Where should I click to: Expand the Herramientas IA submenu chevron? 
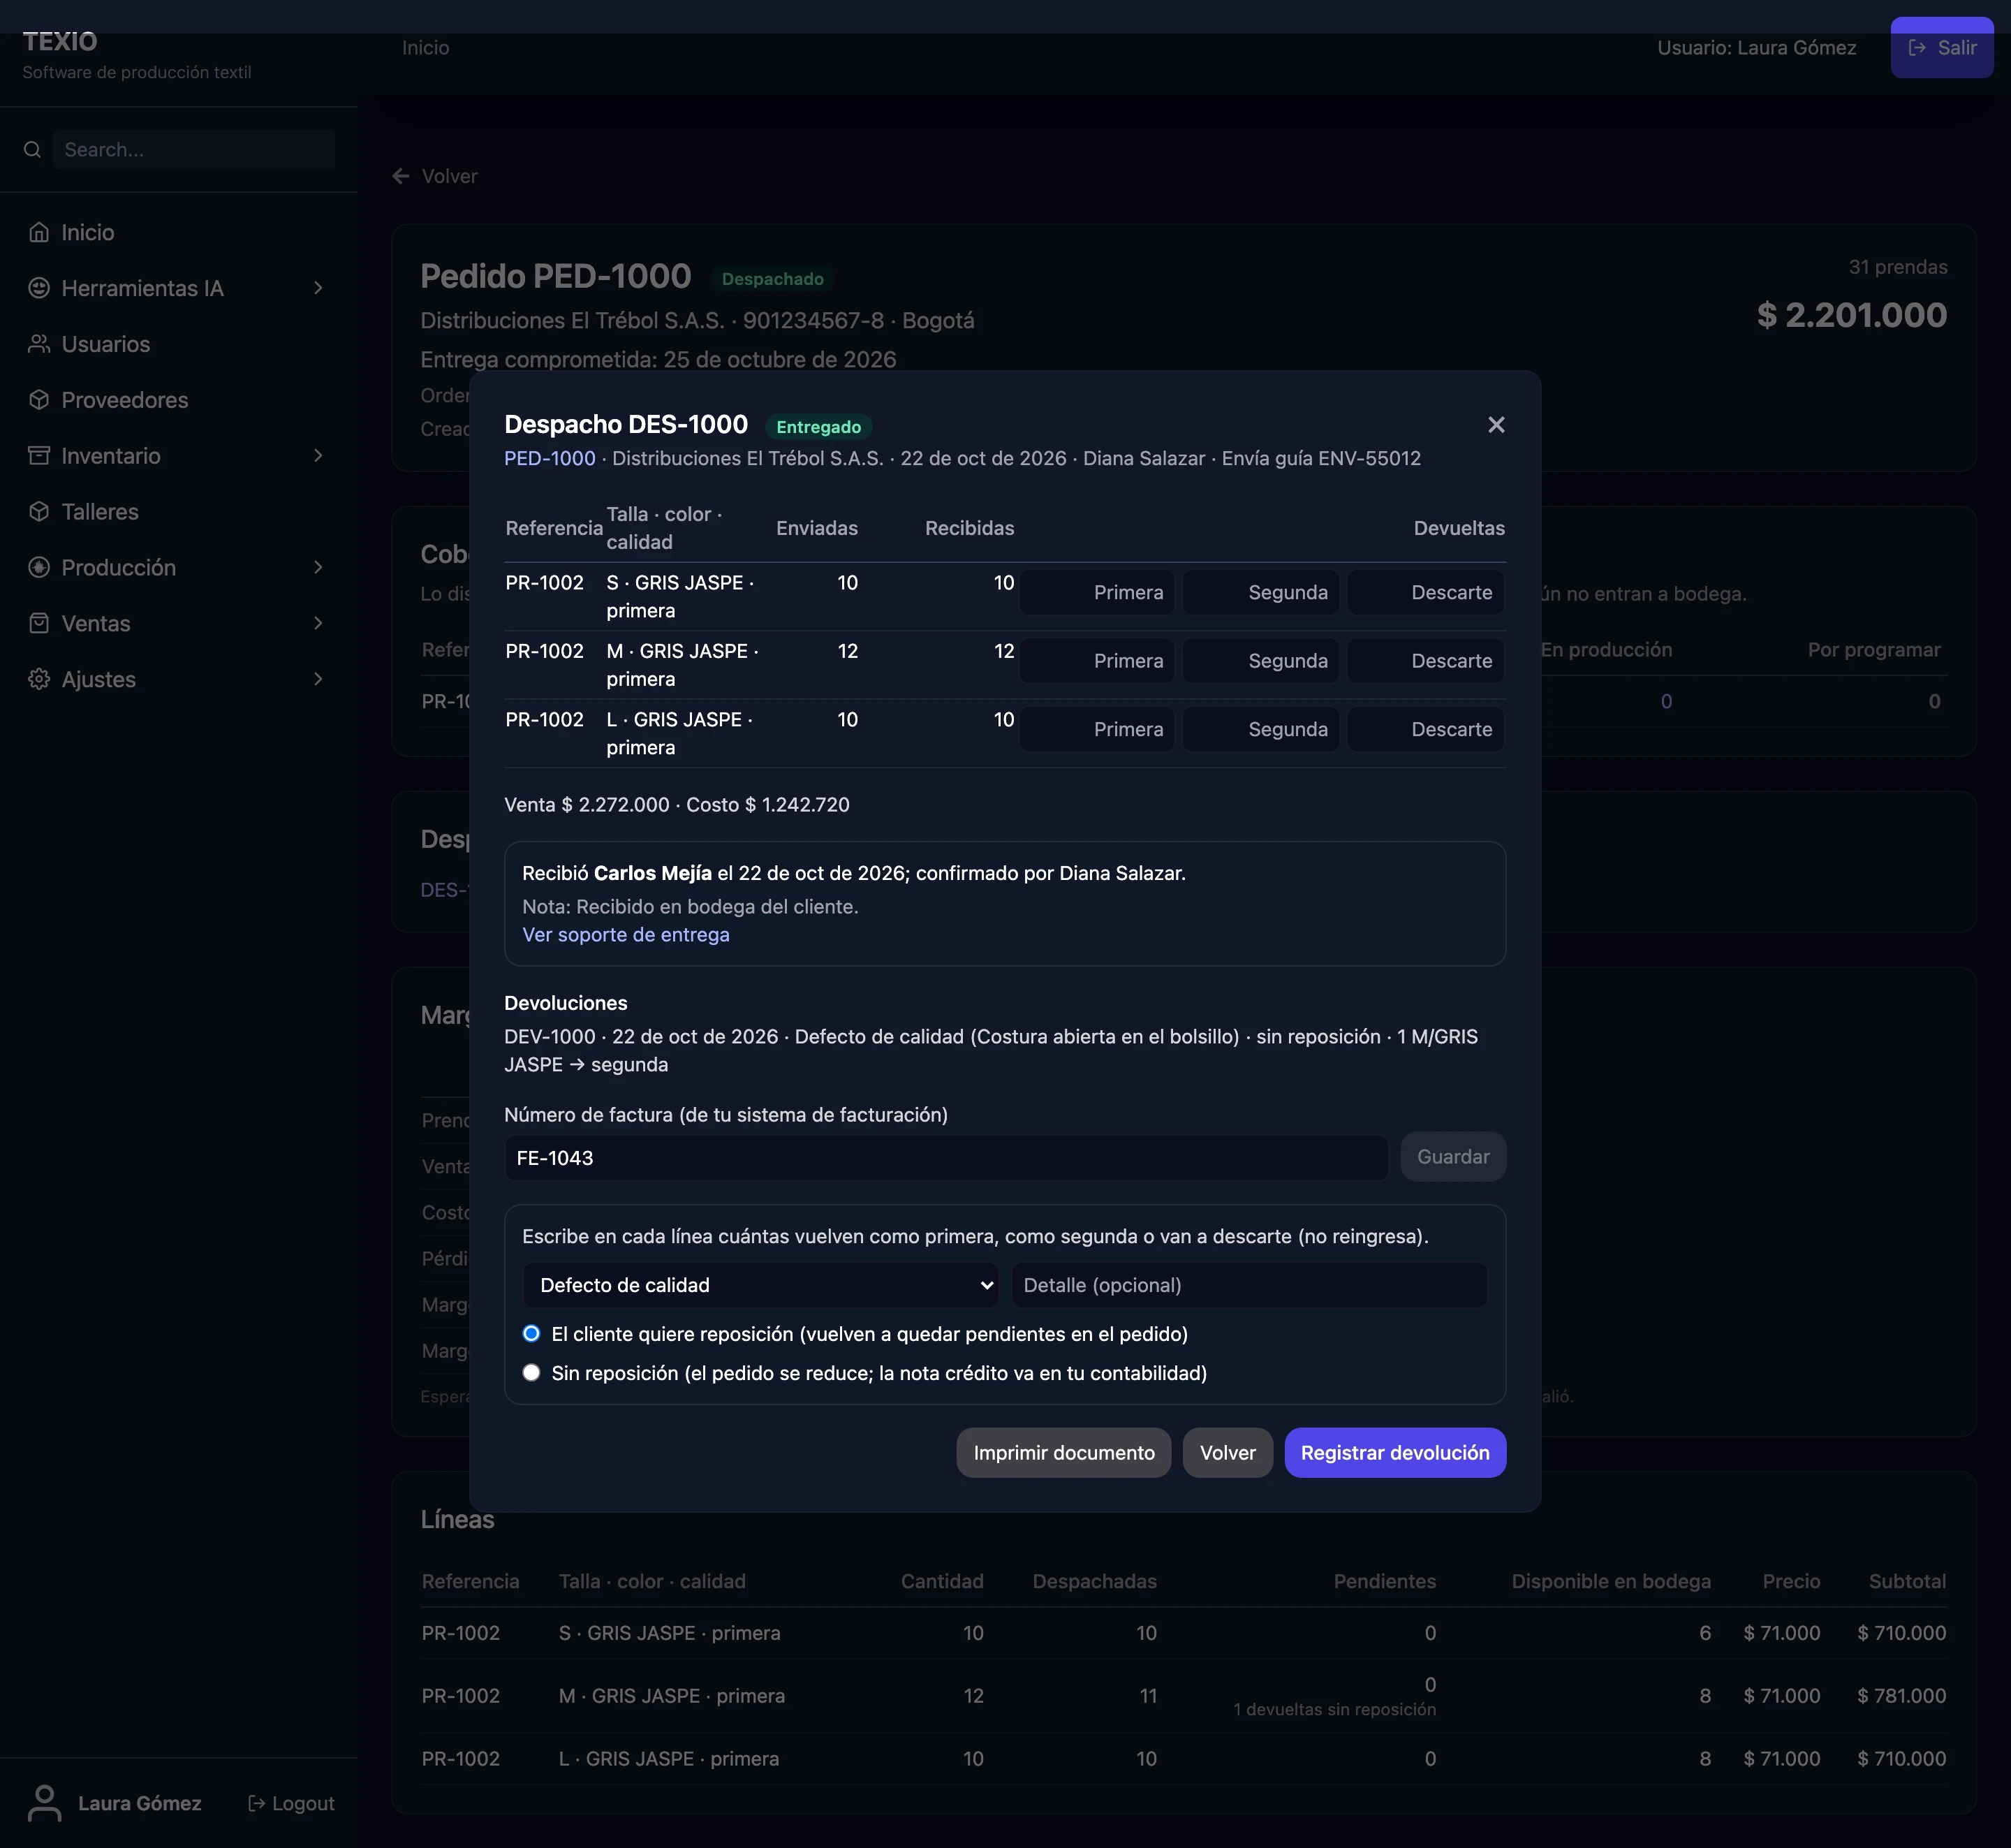coord(318,288)
